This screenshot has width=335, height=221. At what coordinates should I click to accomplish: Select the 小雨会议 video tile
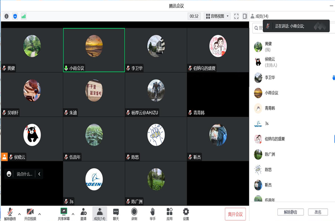pyautogui.click(x=94, y=50)
